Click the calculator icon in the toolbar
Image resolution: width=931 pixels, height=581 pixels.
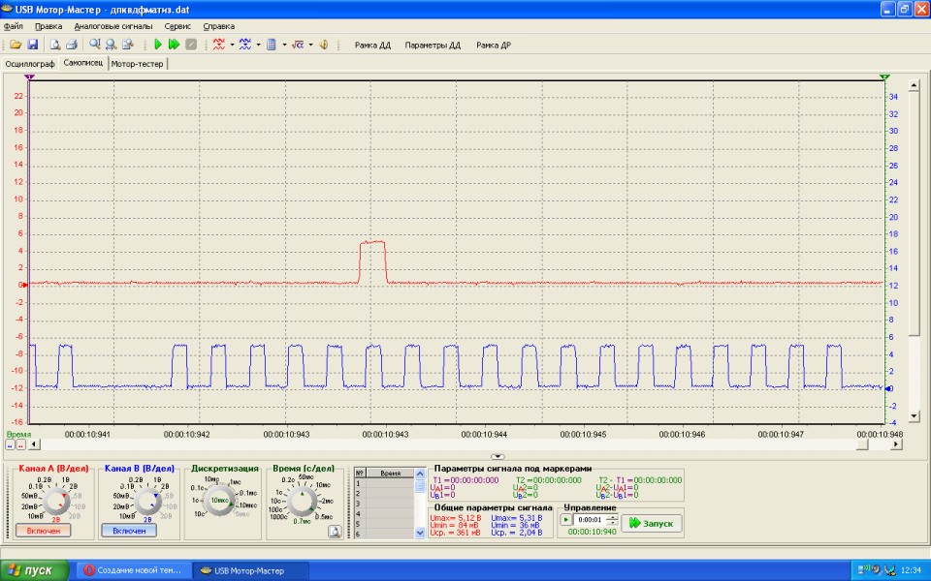click(272, 45)
